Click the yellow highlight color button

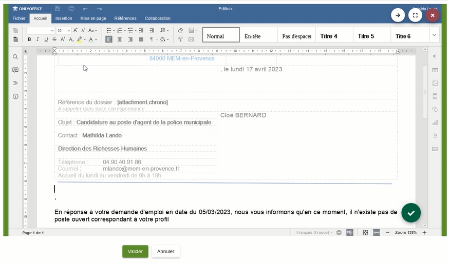click(x=80, y=39)
